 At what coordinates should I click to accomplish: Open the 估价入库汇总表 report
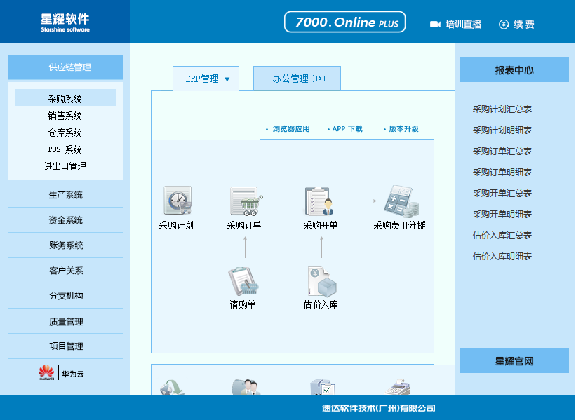click(x=502, y=235)
